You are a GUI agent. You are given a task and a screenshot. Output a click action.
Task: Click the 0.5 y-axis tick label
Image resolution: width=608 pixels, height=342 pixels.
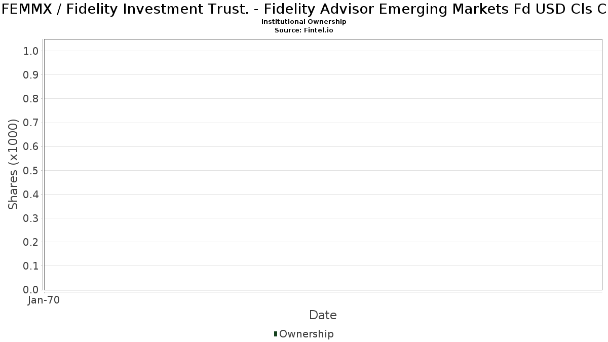(x=31, y=170)
